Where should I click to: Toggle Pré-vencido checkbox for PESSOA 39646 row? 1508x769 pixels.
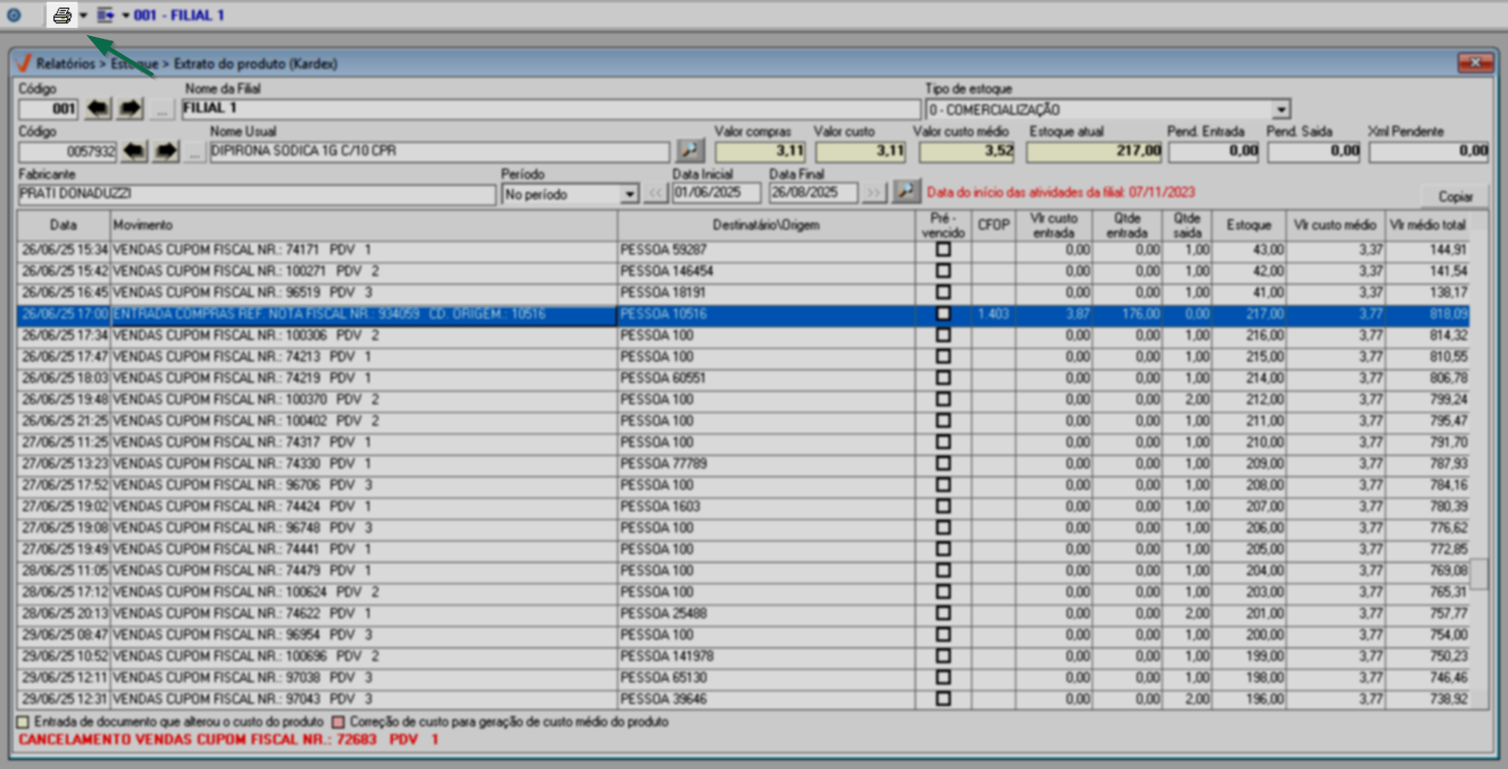pyautogui.click(x=943, y=699)
